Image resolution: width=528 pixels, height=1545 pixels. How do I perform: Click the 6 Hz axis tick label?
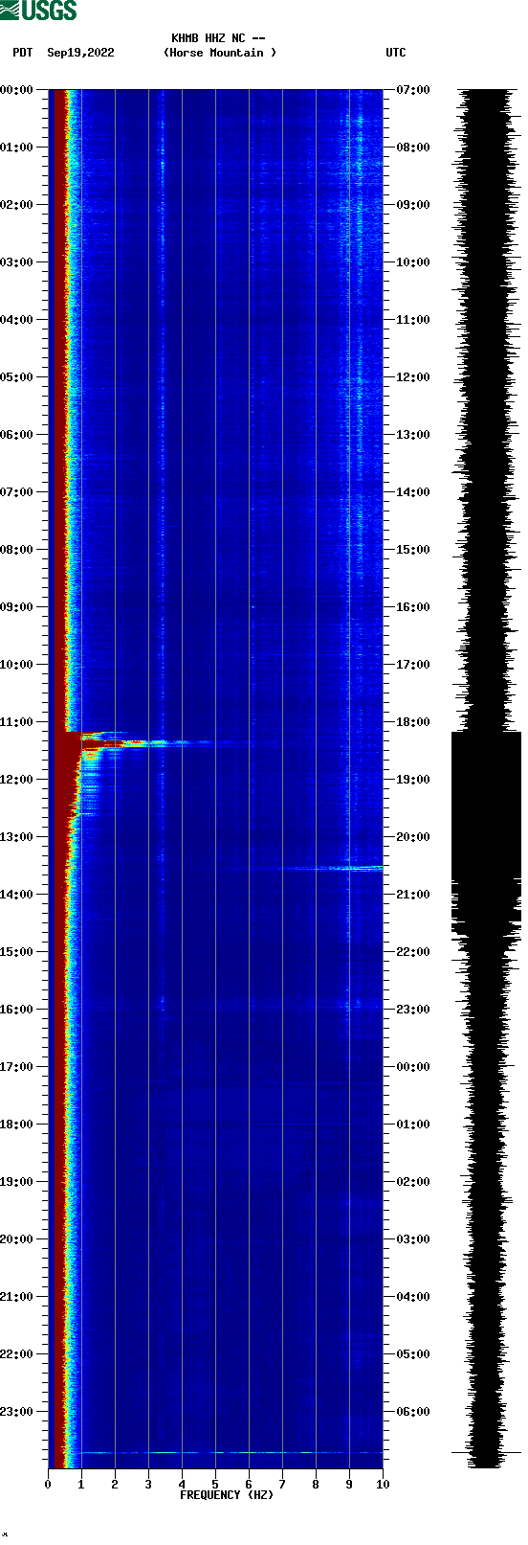[x=249, y=1485]
